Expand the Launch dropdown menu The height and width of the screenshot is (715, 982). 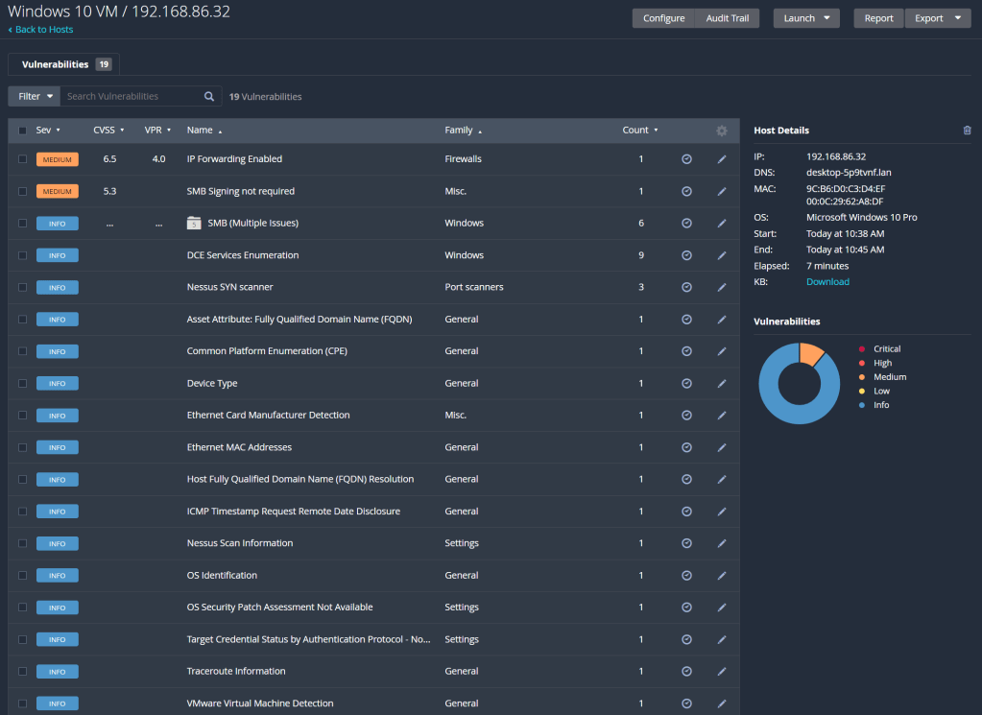[806, 18]
